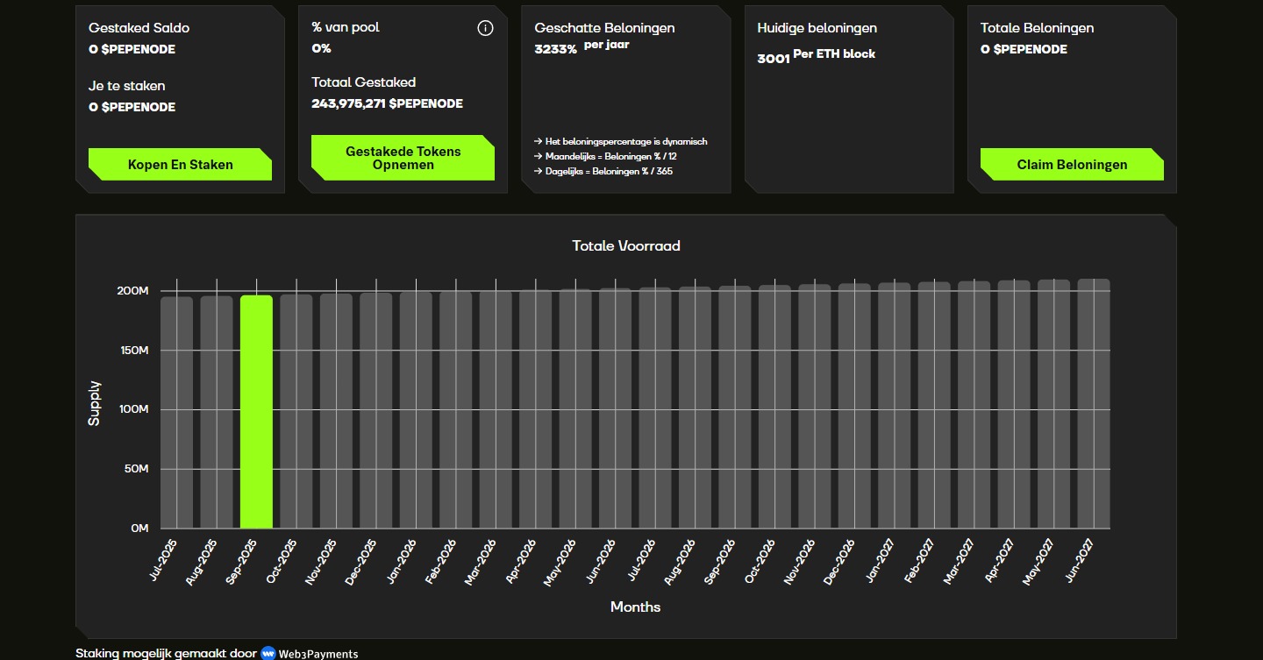Select the Jun-2026 supply bar
The height and width of the screenshot is (660, 1263).
[616, 408]
